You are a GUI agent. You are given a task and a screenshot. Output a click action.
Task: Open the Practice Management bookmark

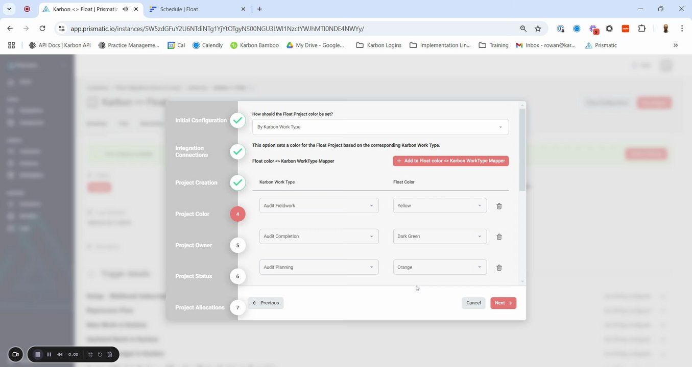tap(129, 45)
